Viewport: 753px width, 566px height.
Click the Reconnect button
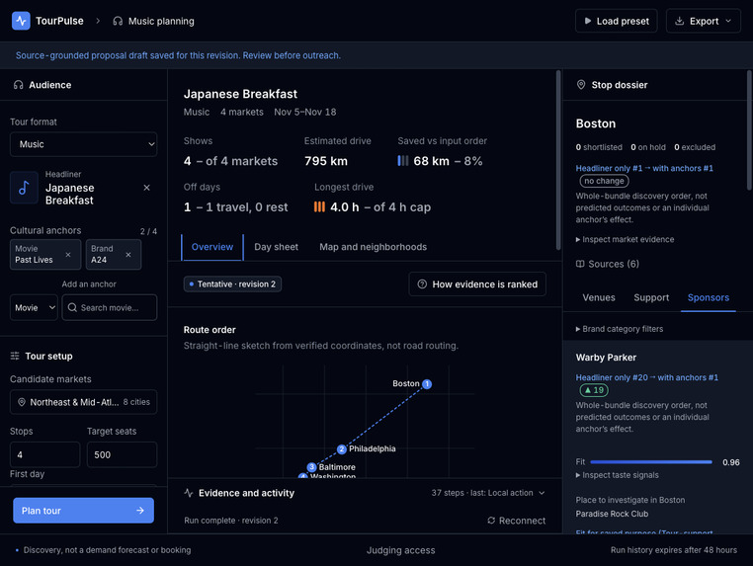[517, 521]
